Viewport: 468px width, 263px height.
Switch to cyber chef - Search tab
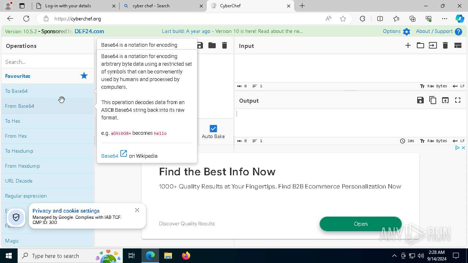163,6
